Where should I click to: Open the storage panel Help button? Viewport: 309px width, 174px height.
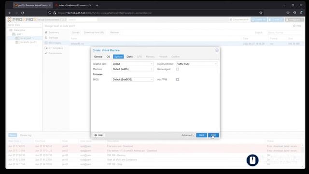[x=297, y=26]
